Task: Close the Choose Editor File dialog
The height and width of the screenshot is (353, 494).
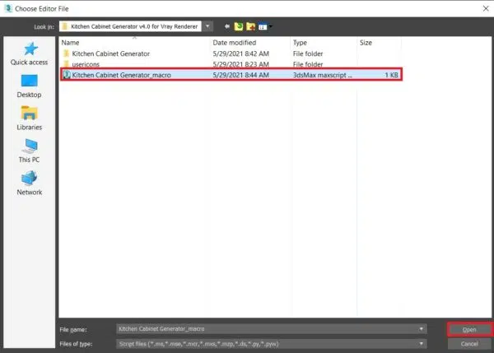Action: (486, 8)
